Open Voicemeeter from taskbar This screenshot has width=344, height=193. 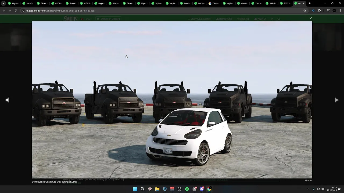coord(172,189)
